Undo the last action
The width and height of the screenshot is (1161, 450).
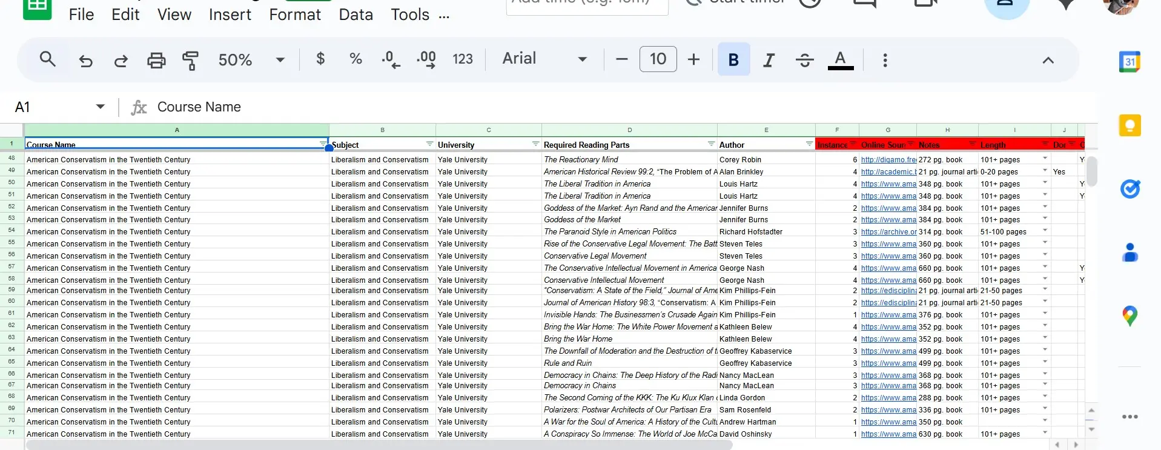(x=86, y=60)
